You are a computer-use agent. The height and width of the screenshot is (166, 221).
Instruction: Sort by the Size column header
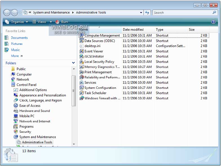(198, 29)
